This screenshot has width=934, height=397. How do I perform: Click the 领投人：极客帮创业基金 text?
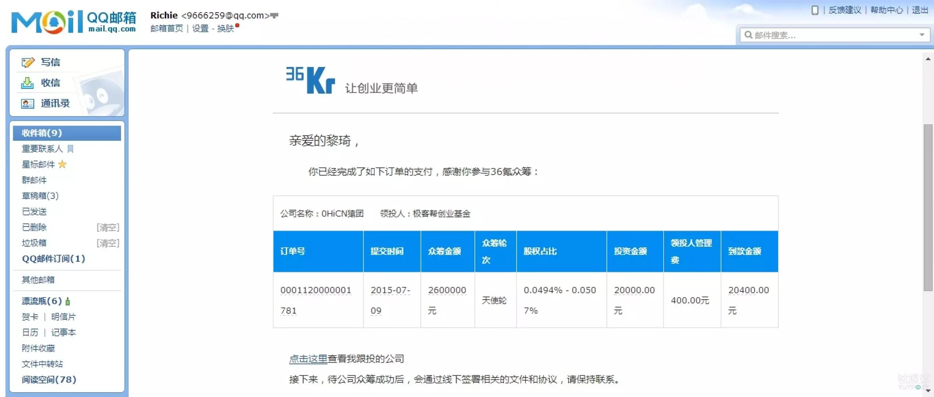(x=425, y=214)
